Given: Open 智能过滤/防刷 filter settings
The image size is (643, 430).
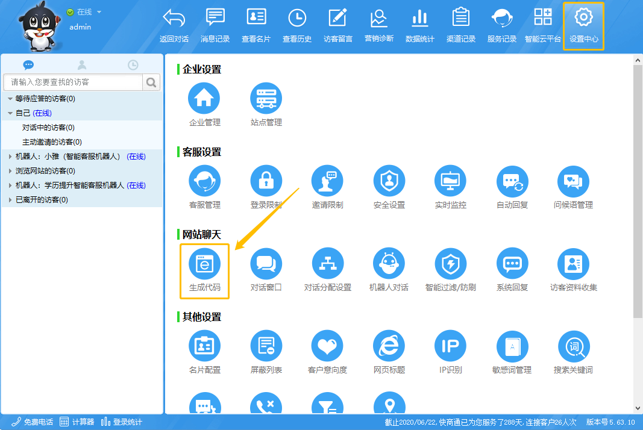Looking at the screenshot, I should point(451,264).
